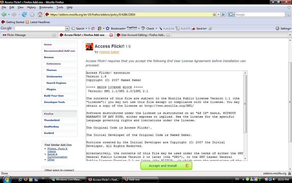Open Hamed Saber author link
Screen dimensions: 292x183
tap(109, 52)
